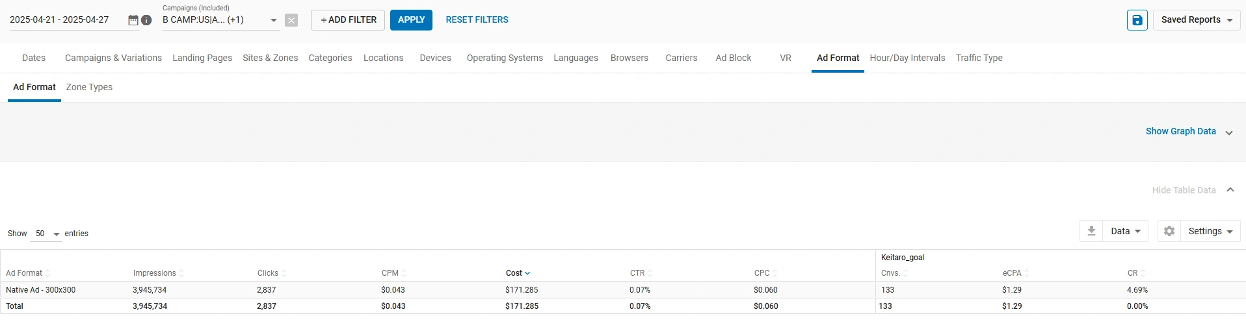1246x327 pixels.
Task: Click the Add Filter button
Action: (348, 20)
